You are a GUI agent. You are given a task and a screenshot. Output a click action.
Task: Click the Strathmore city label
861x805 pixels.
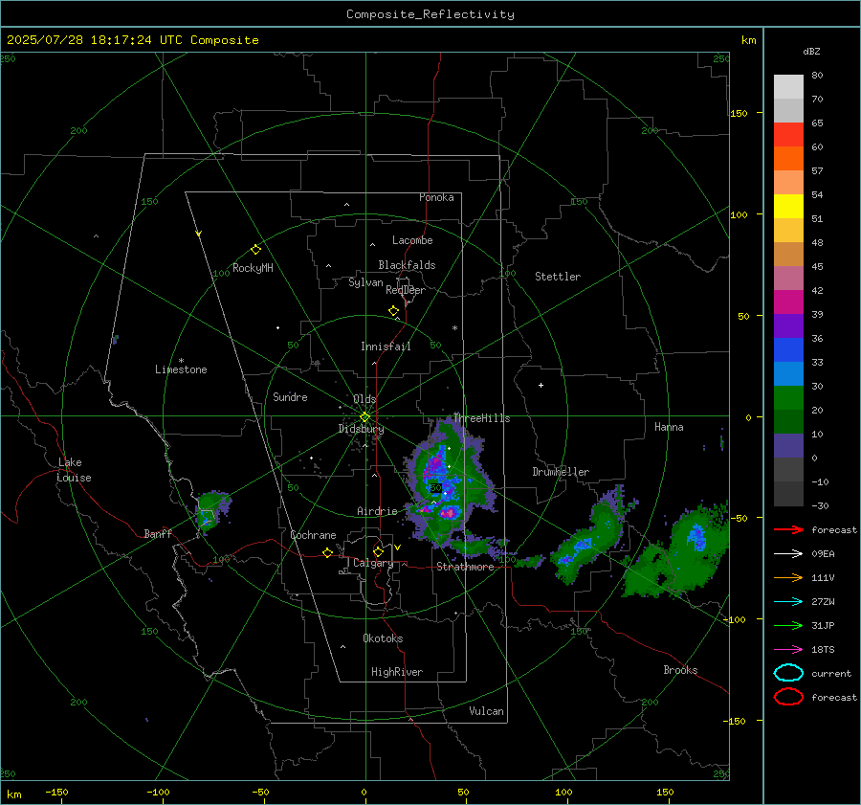[465, 567]
